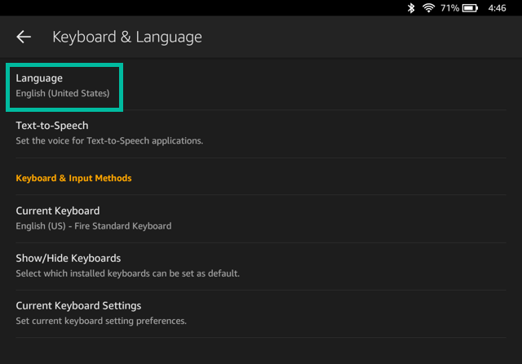Tap 'Set current keyboard setting preferences' text

tap(101, 321)
